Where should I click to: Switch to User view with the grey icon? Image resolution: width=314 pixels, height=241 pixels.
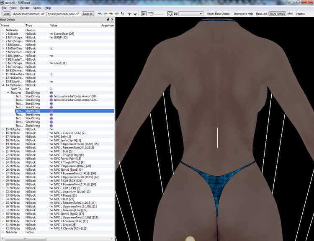tap(116, 14)
